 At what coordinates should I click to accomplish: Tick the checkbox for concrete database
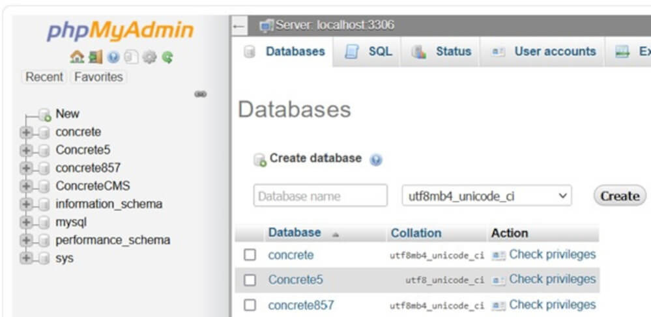(x=250, y=255)
